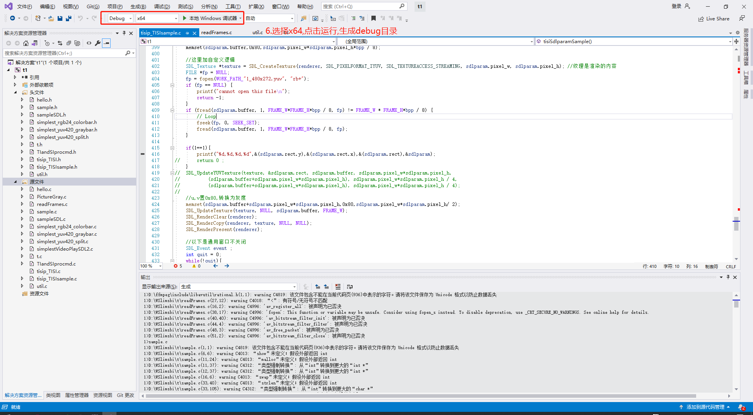
Task: Open Solution Explorer properties wrench icon
Action: (98, 43)
